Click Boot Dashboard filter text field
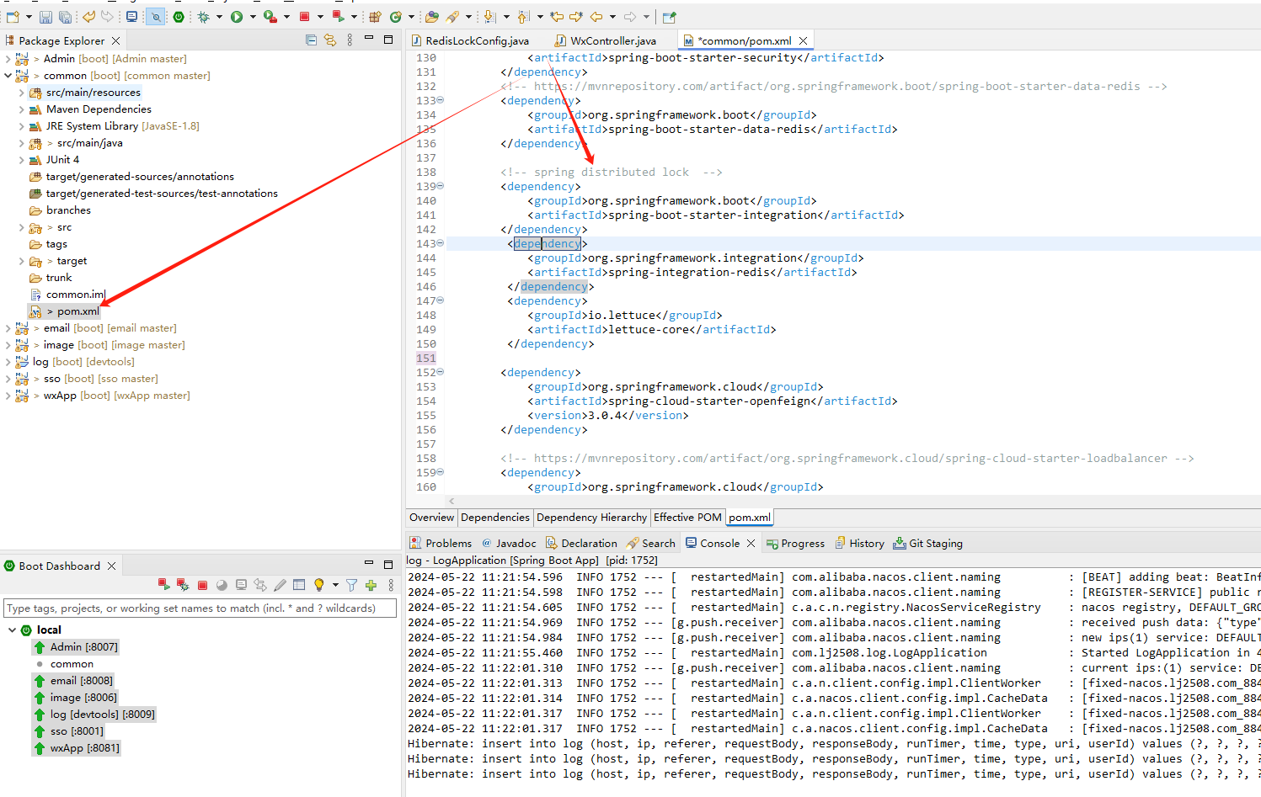This screenshot has width=1261, height=797. (200, 608)
